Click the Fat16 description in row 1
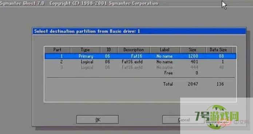253x134 pixels. click(137, 56)
